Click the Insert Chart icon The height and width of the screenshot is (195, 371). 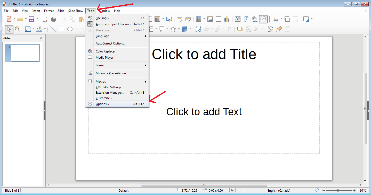point(227,19)
